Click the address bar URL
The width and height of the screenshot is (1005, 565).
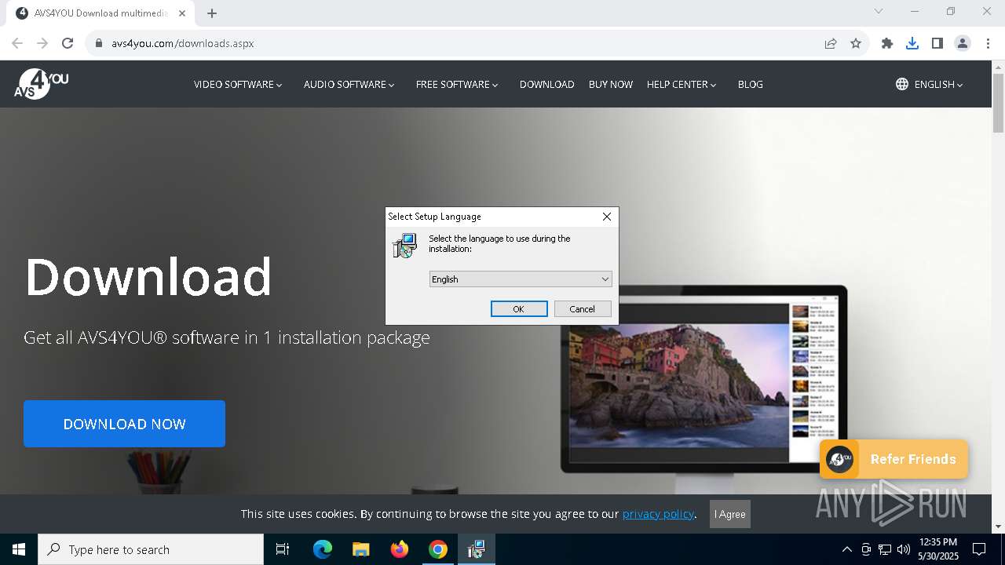coord(183,43)
